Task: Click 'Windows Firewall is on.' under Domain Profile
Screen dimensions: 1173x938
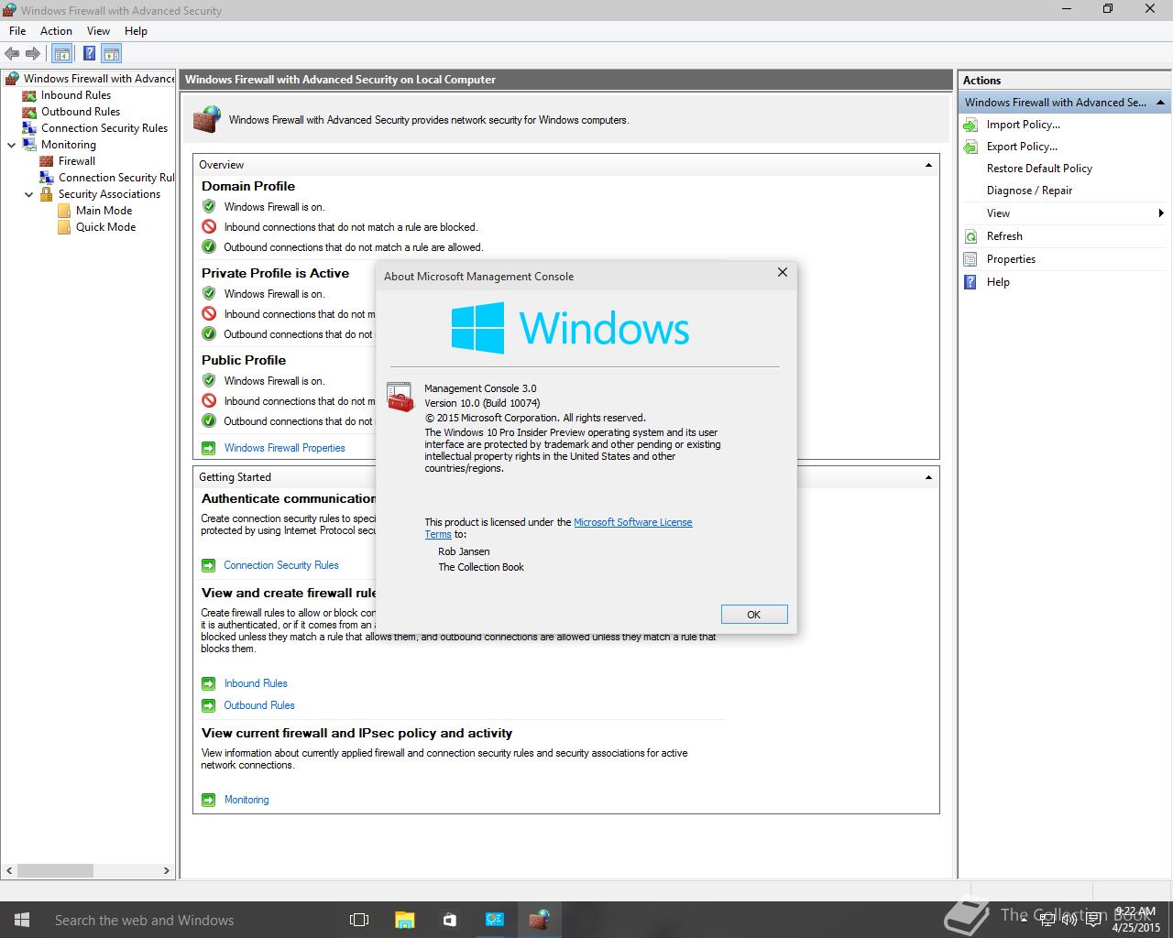Action: (274, 207)
